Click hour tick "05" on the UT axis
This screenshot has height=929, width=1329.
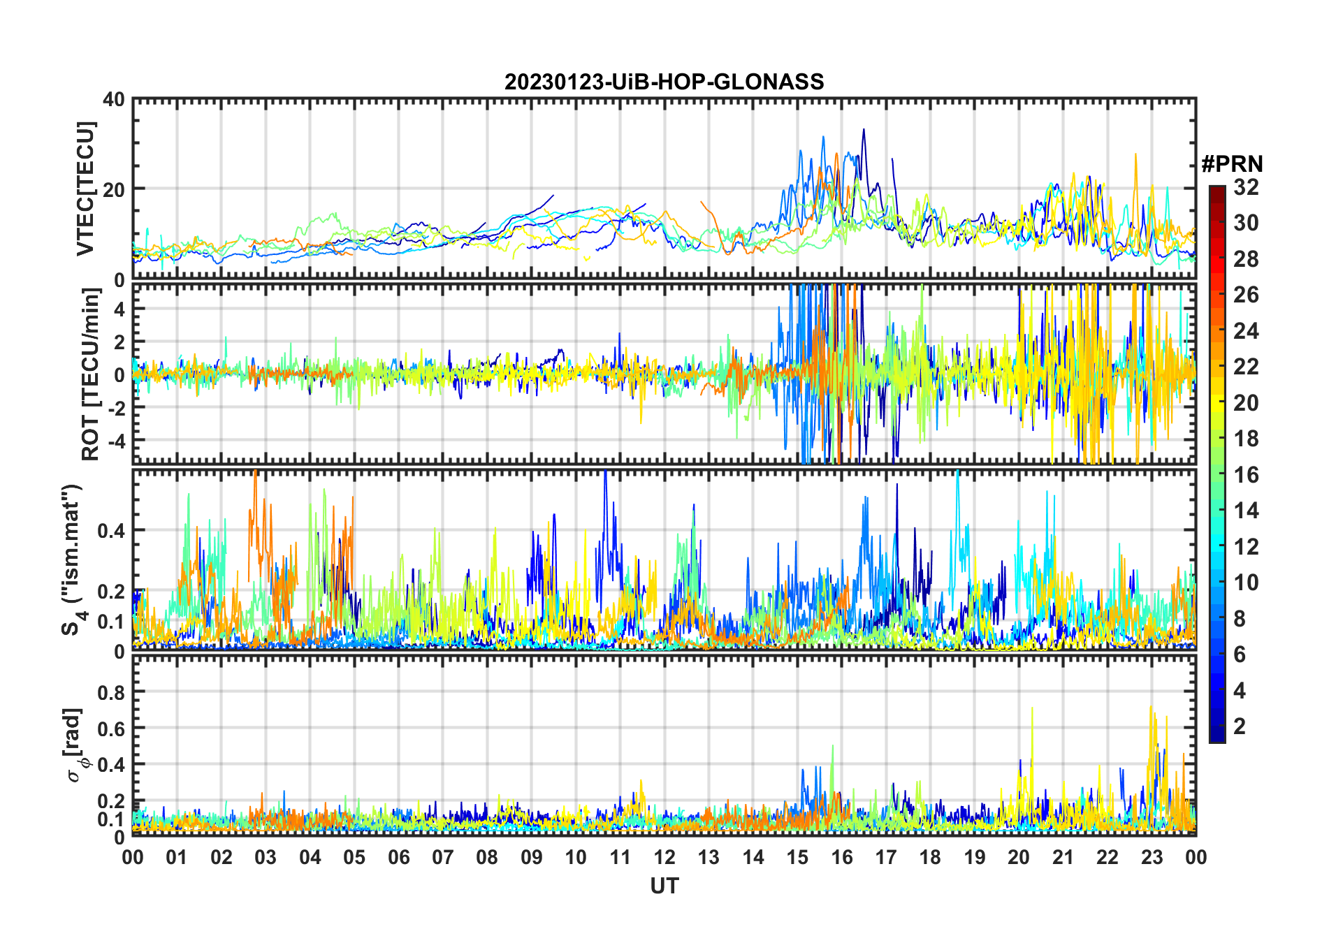354,857
